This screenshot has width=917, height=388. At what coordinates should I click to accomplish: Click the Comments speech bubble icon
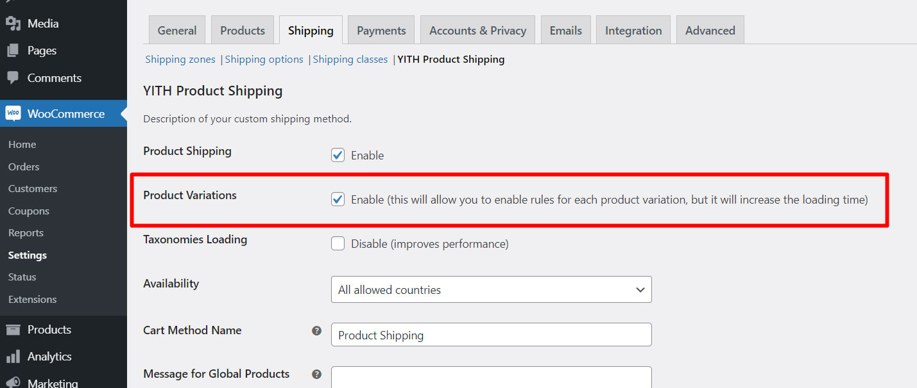point(13,77)
